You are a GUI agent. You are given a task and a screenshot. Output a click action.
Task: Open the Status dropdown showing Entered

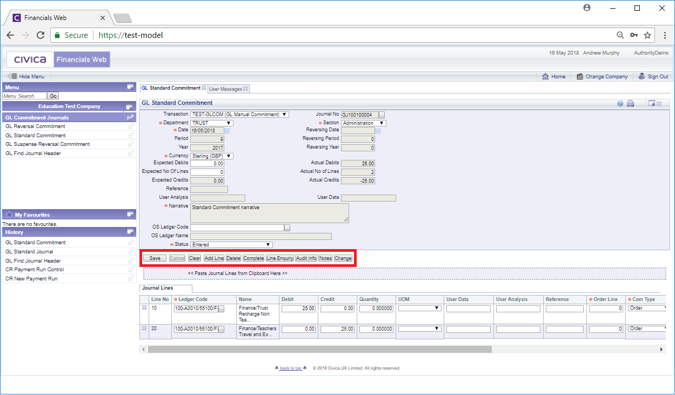(x=231, y=245)
